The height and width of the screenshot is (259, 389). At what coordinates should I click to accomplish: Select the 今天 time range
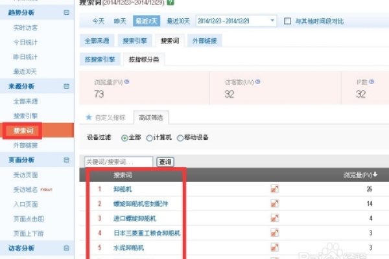point(99,21)
